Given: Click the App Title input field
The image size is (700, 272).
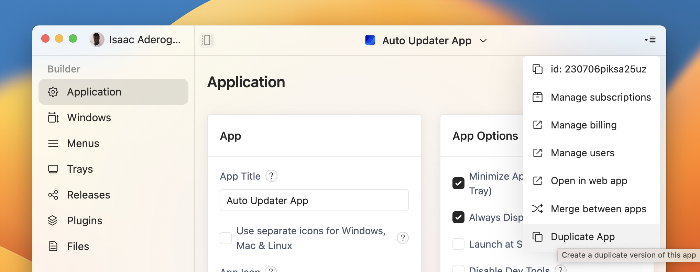Looking at the screenshot, I should [x=314, y=200].
